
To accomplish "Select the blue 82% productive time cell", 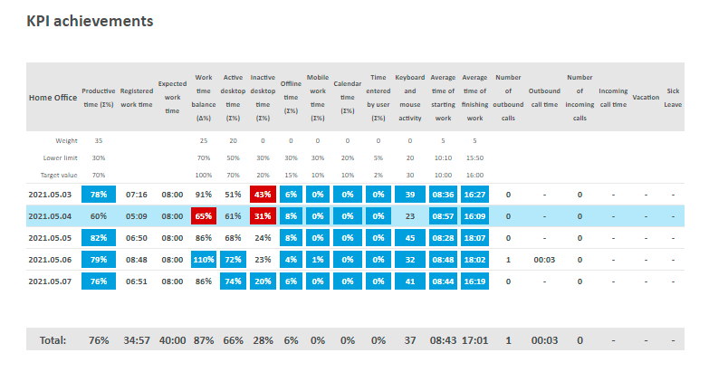I will [99, 238].
